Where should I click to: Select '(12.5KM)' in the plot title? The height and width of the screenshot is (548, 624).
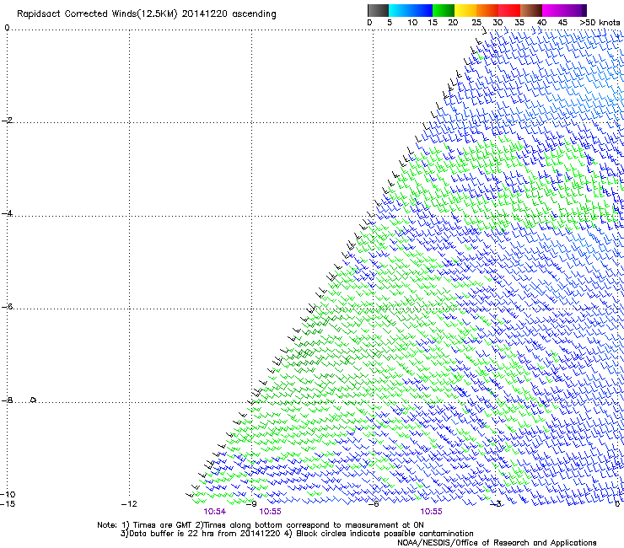pos(158,14)
